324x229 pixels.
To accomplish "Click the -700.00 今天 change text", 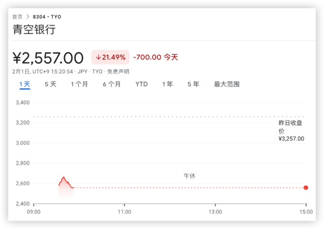I will 155,57.
